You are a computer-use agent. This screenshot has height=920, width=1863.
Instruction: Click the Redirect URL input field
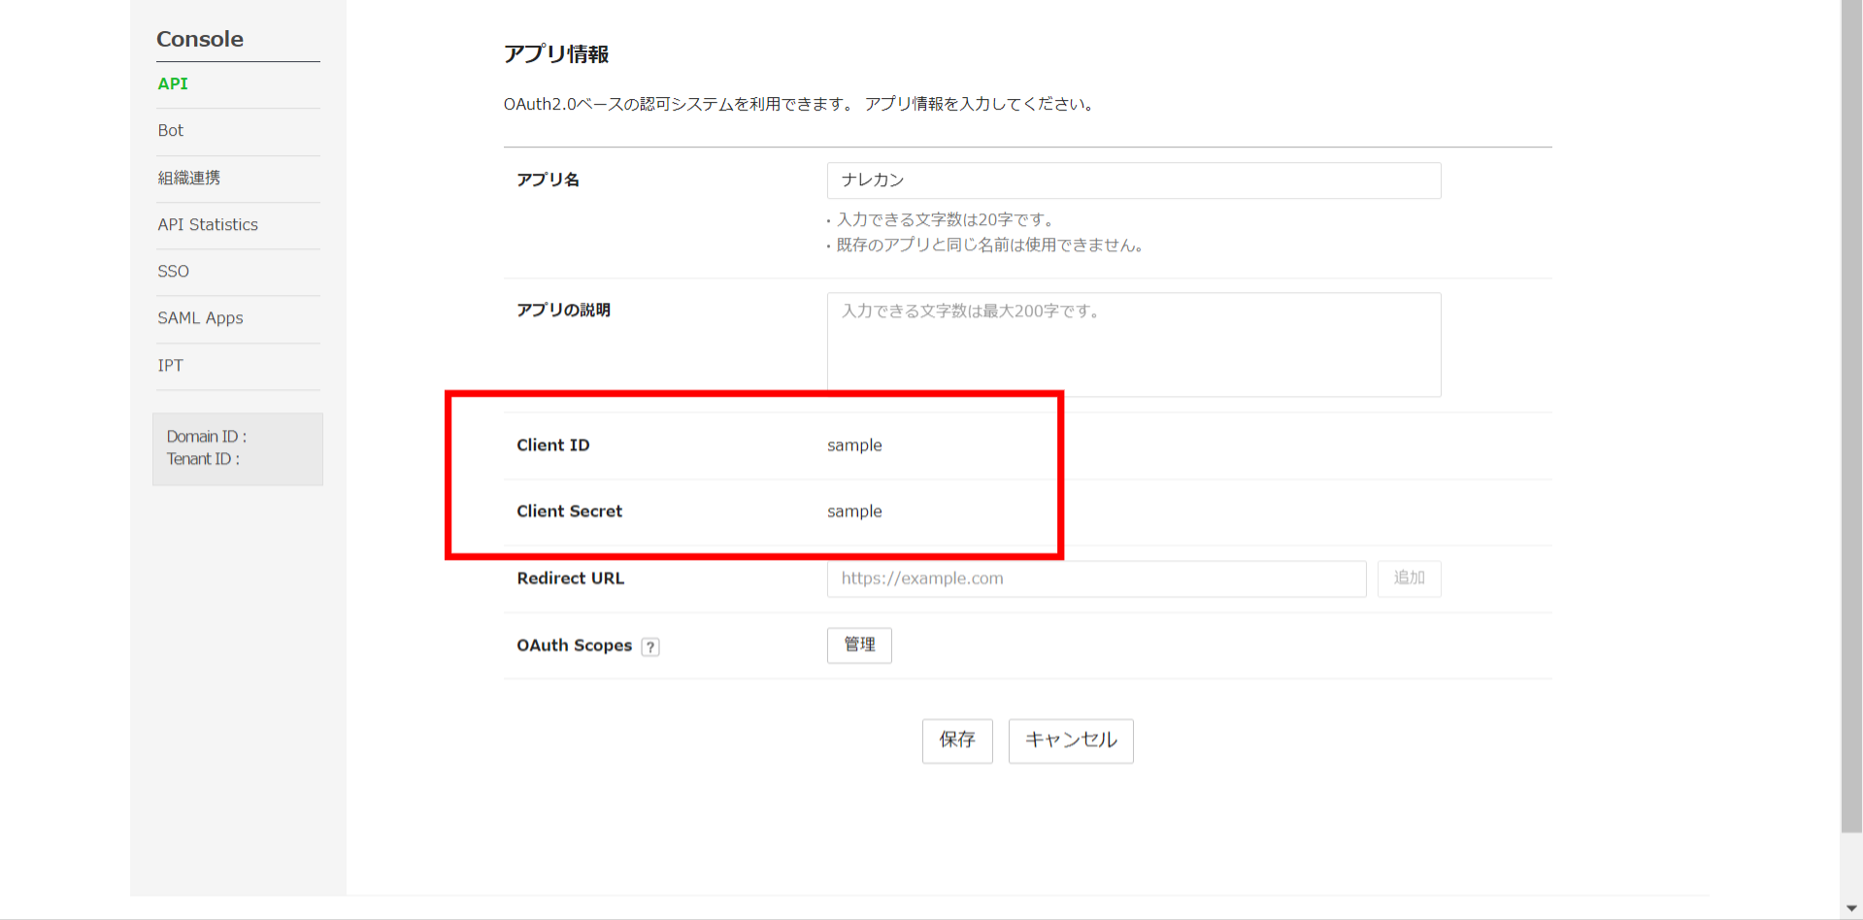pyautogui.click(x=1096, y=578)
